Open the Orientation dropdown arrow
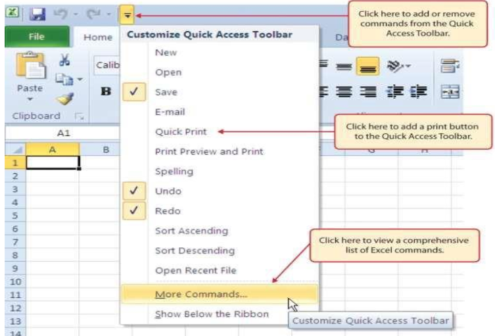495x336 pixels. tap(408, 66)
